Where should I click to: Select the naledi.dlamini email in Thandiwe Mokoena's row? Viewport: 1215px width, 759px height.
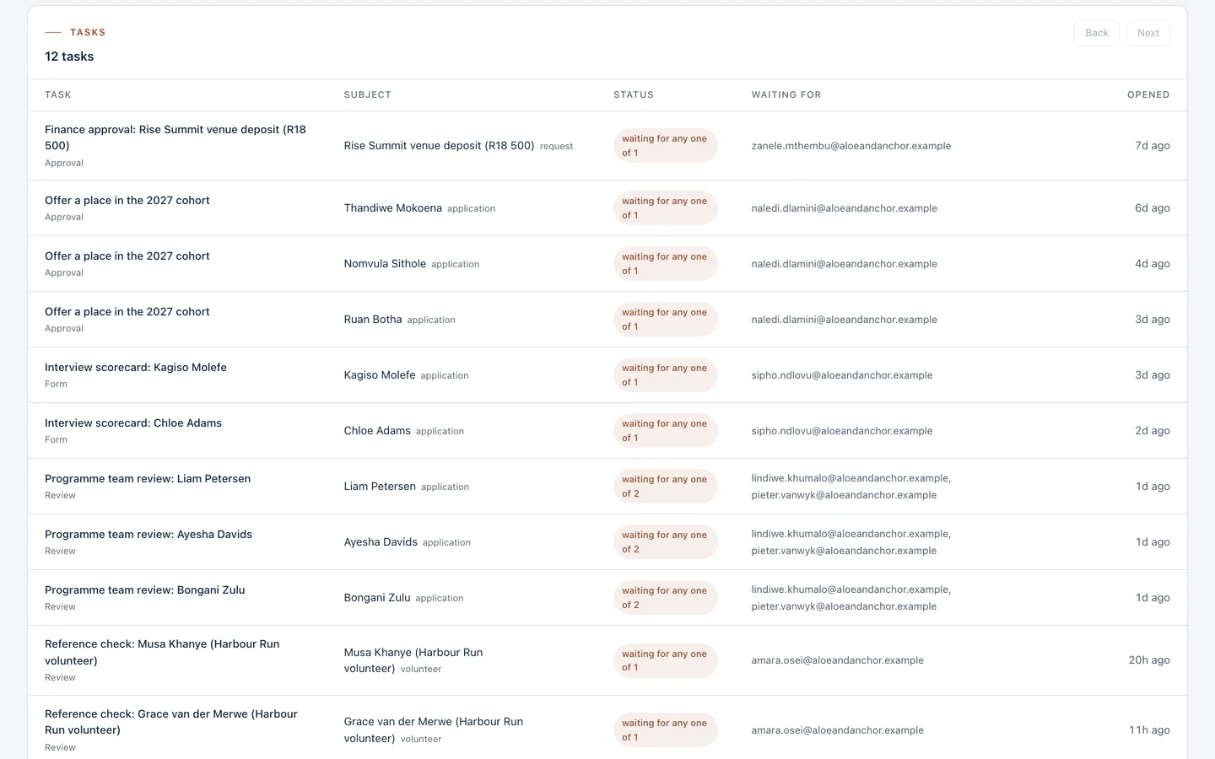[845, 208]
